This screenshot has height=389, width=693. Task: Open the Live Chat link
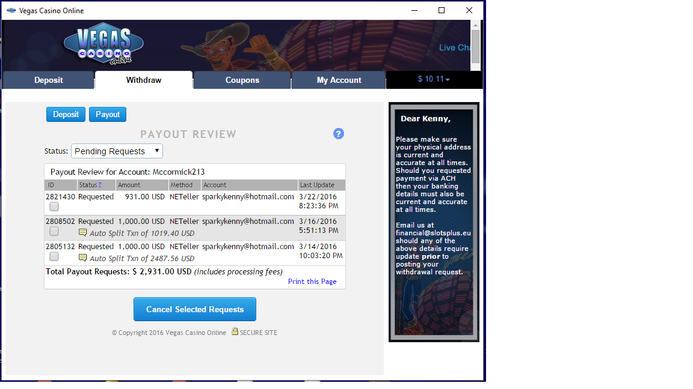[x=454, y=47]
